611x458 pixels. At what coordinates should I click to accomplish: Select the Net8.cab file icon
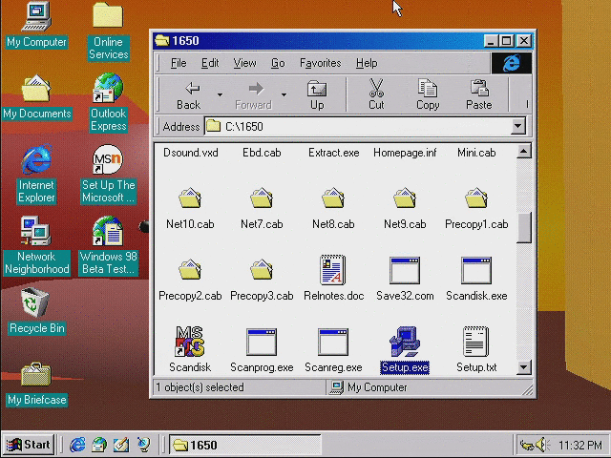[333, 198]
